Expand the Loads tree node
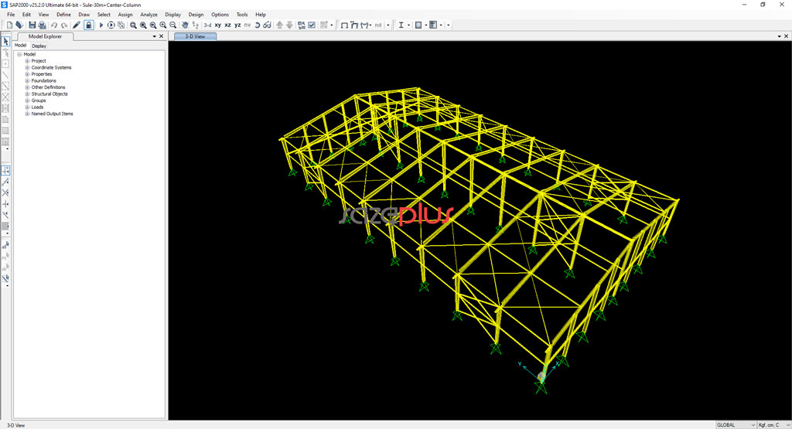This screenshot has width=792, height=429. (x=27, y=107)
